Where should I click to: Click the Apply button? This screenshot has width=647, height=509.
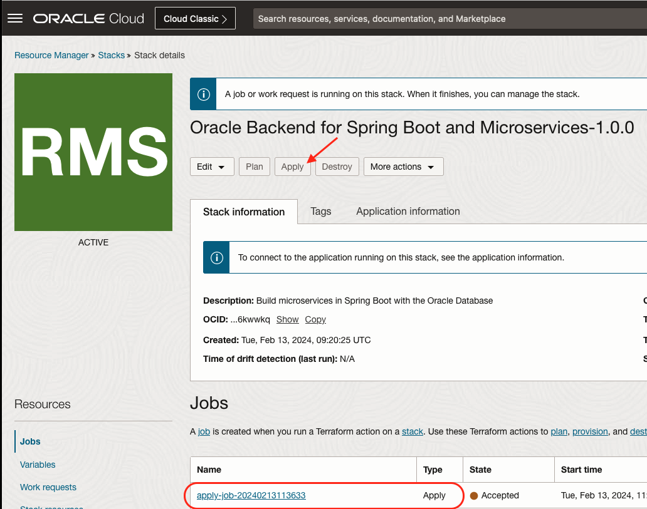[x=292, y=167]
